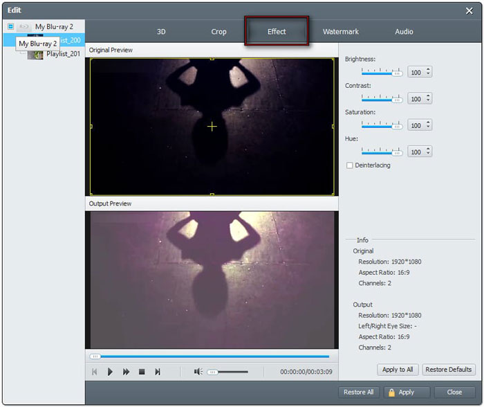The image size is (484, 407).
Task: Switch to the Crop tab
Action: 218,32
